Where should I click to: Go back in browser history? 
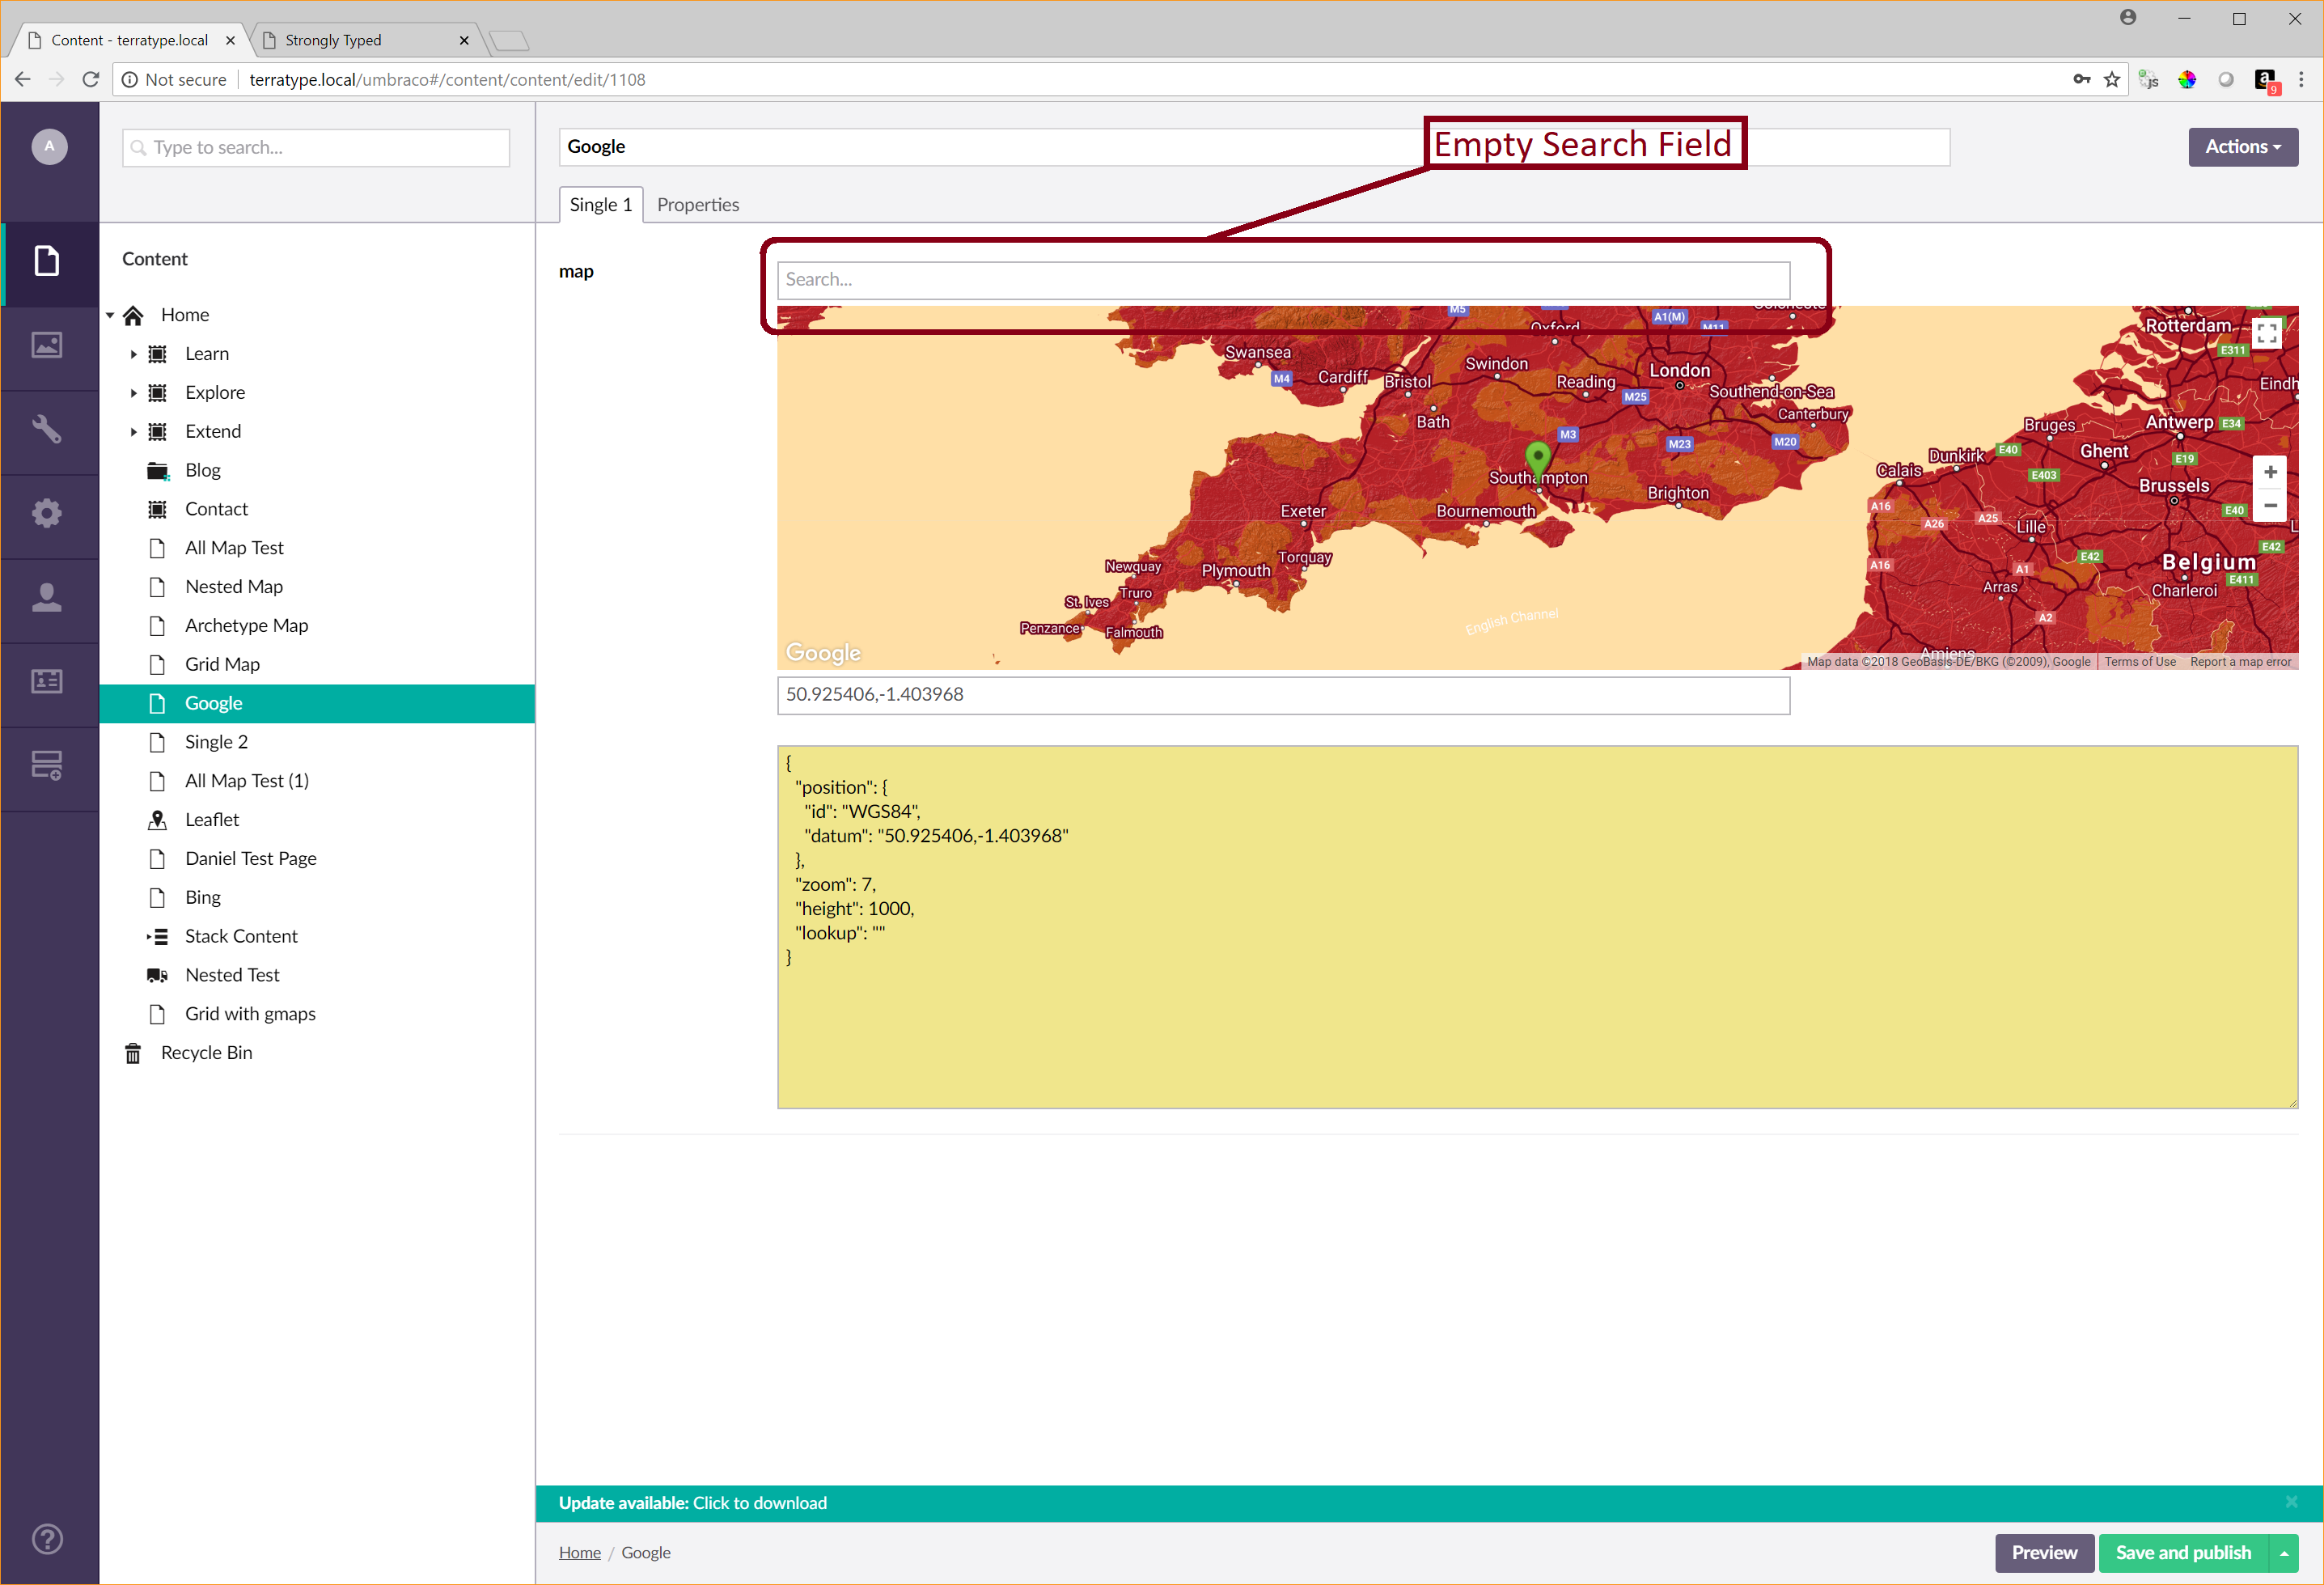click(x=22, y=79)
